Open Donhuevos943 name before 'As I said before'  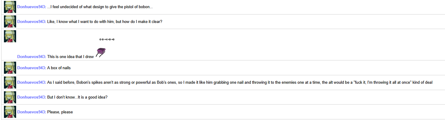[32, 83]
